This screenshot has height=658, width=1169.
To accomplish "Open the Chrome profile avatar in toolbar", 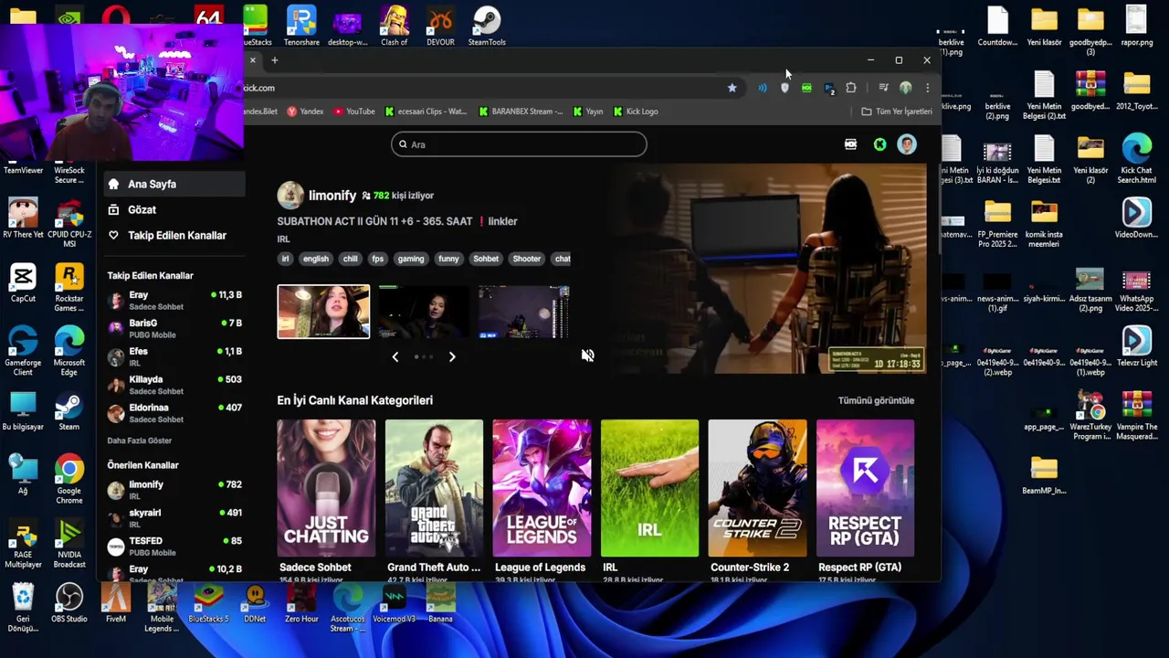I will (x=905, y=88).
